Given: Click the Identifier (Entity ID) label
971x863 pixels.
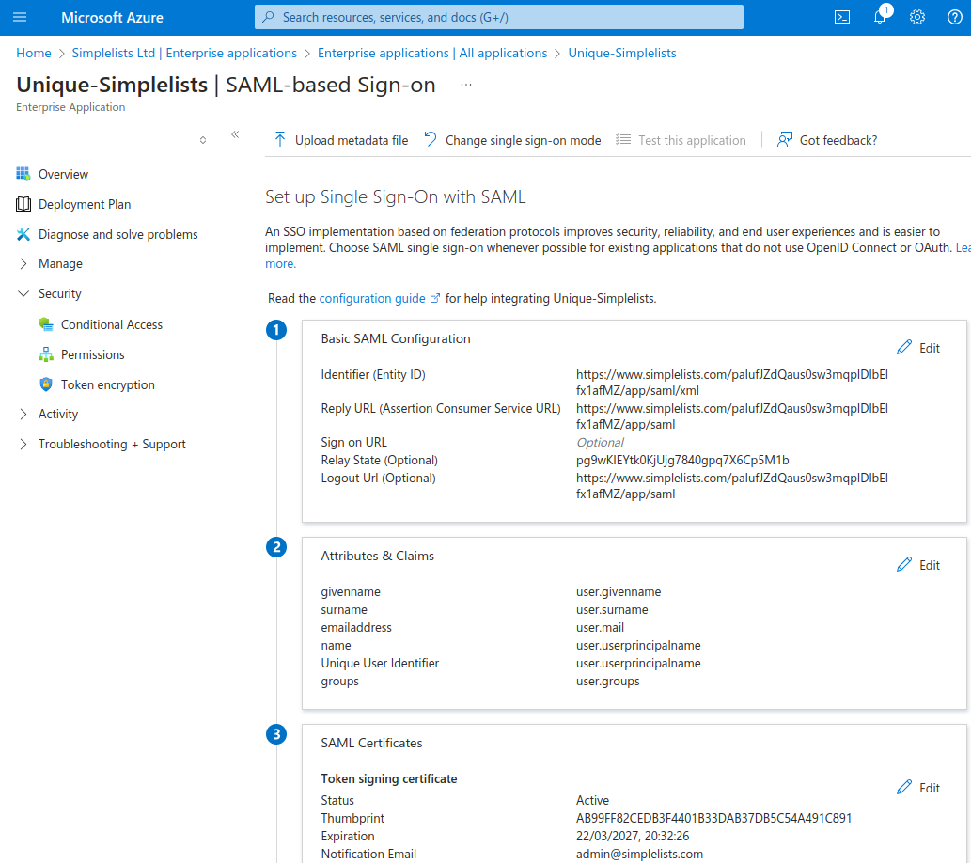Looking at the screenshot, I should pyautogui.click(x=373, y=375).
